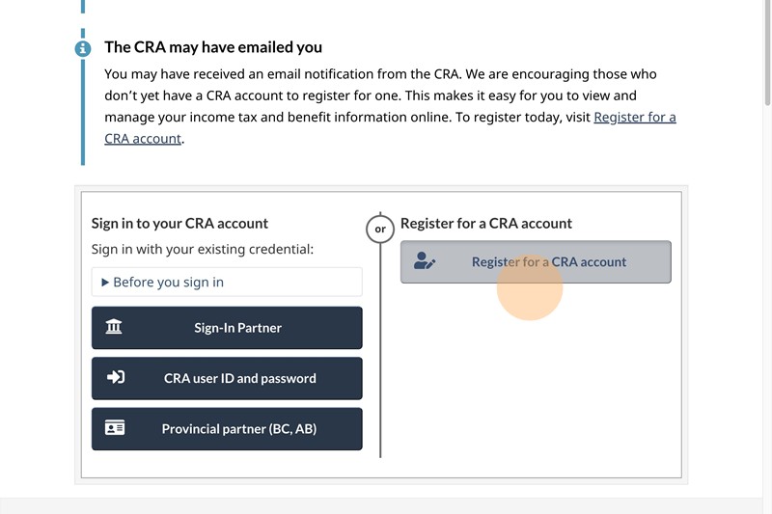Click the bank building icon on Sign-In Partner
The width and height of the screenshot is (772, 514).
coord(114,328)
